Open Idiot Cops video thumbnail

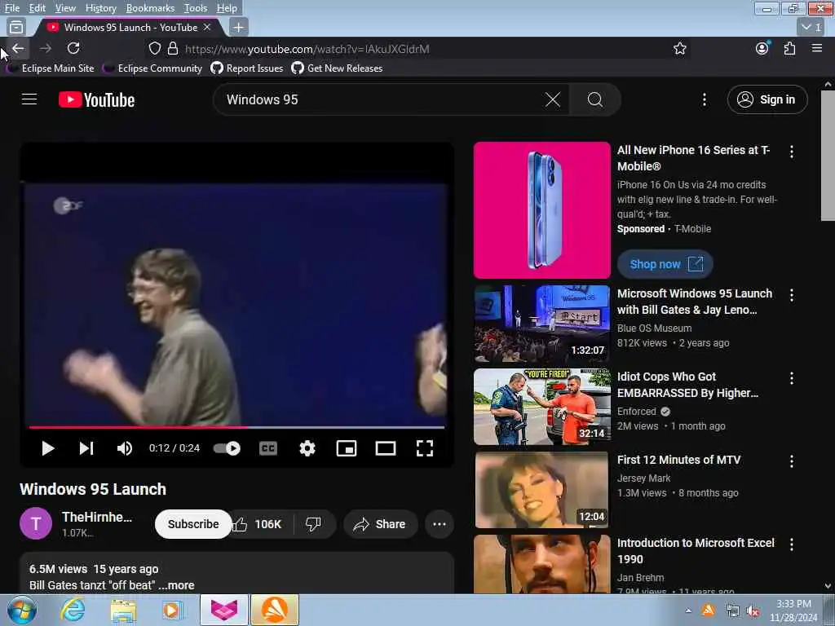(x=542, y=407)
